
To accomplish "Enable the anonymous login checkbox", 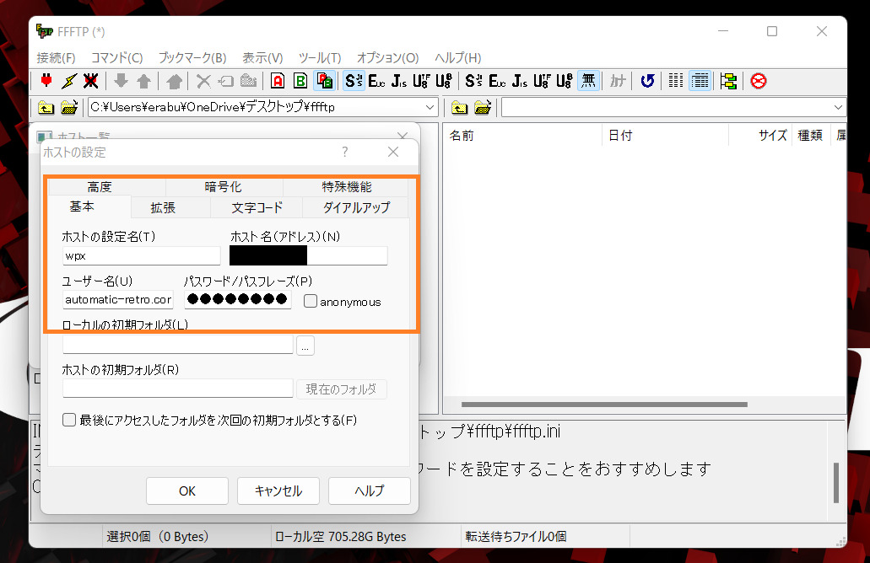I will 311,301.
